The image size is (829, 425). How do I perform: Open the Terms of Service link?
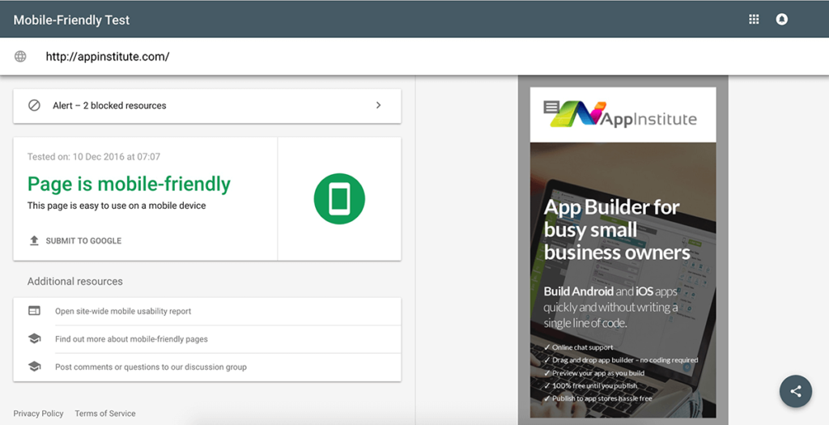tap(104, 414)
